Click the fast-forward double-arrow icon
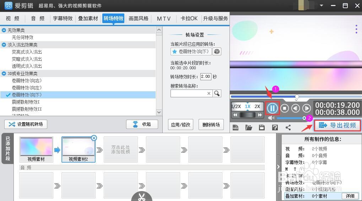The image size is (362, 201). pyautogui.click(x=260, y=115)
